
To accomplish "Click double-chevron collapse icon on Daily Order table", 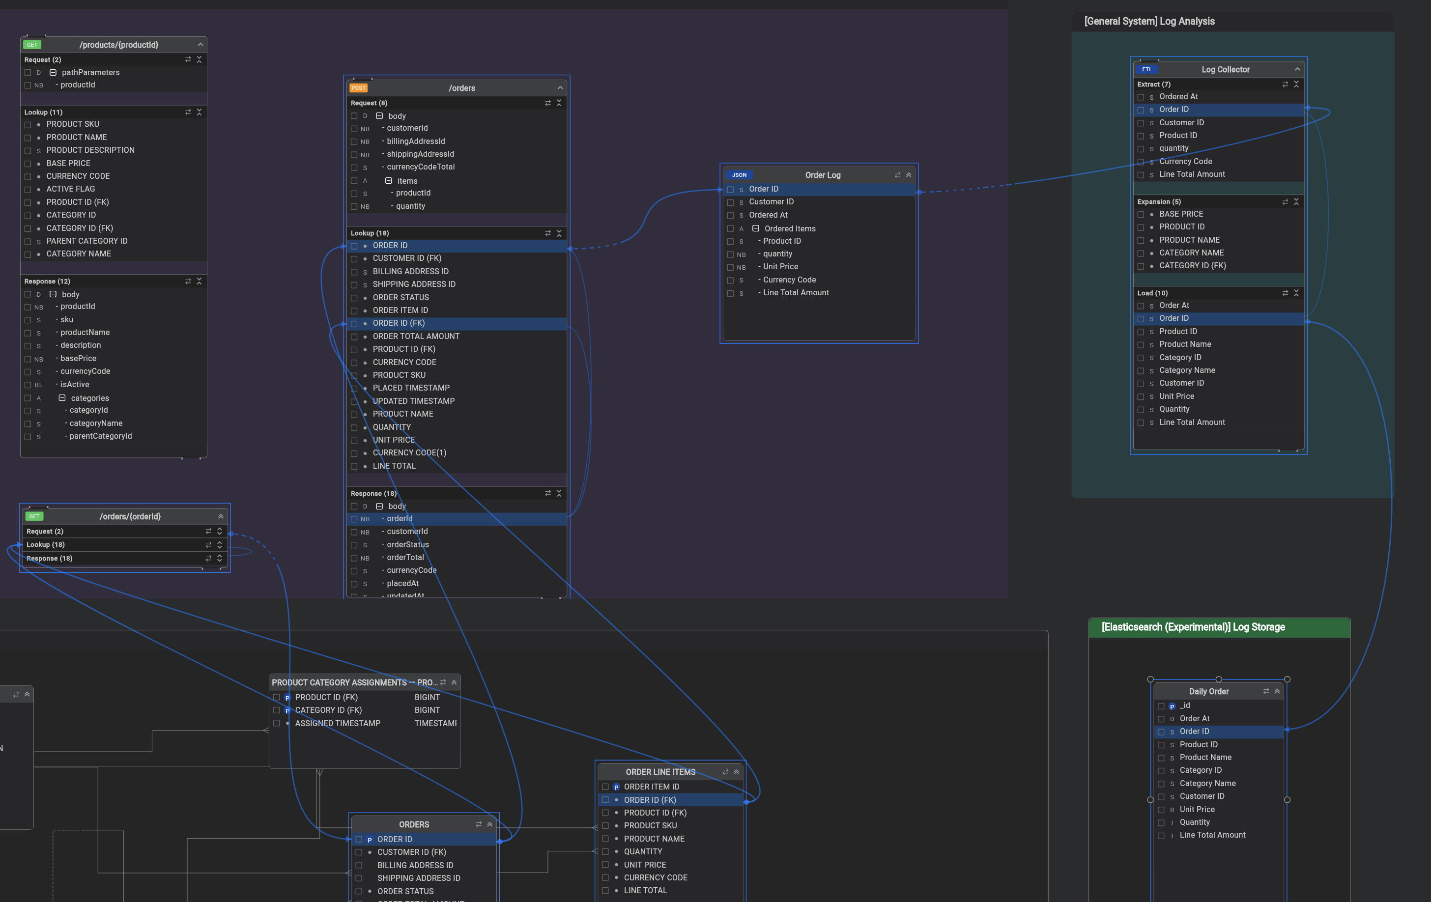I will (x=1277, y=691).
